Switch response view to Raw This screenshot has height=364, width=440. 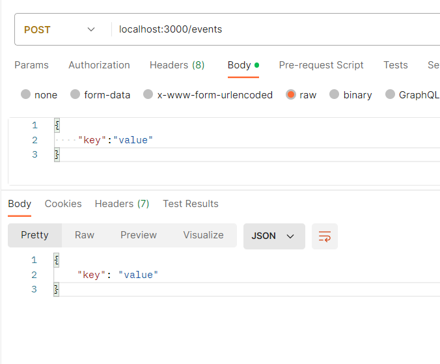[85, 235]
